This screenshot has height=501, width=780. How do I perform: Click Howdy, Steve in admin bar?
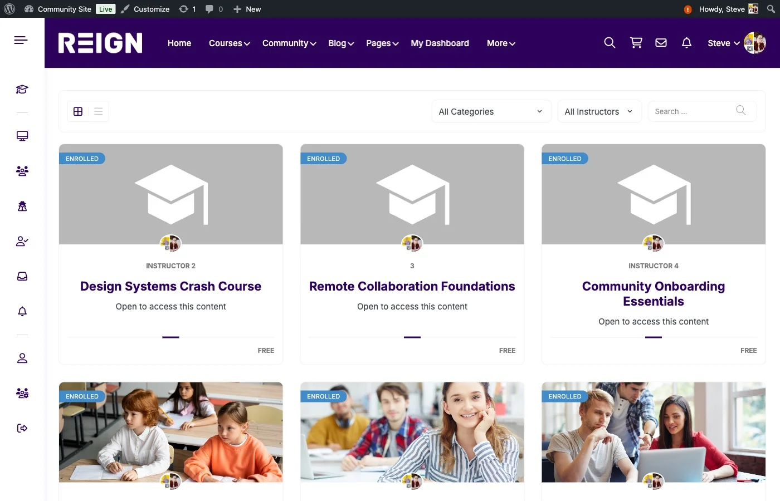729,9
